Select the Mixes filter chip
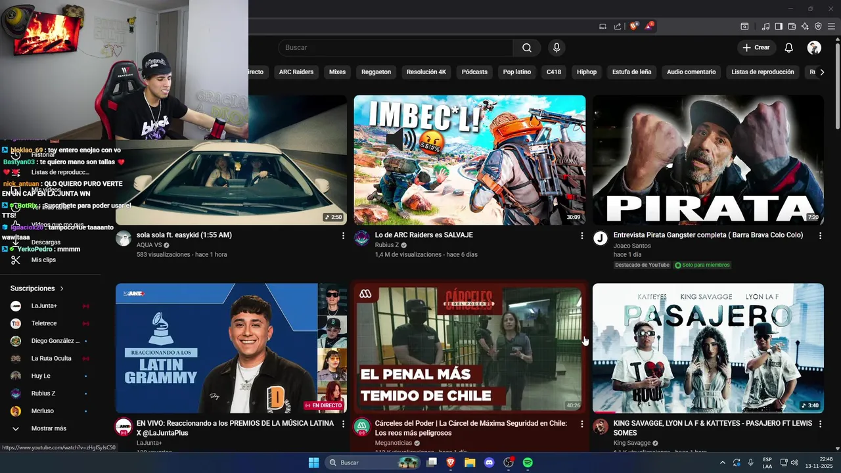This screenshot has height=473, width=841. coord(337,72)
